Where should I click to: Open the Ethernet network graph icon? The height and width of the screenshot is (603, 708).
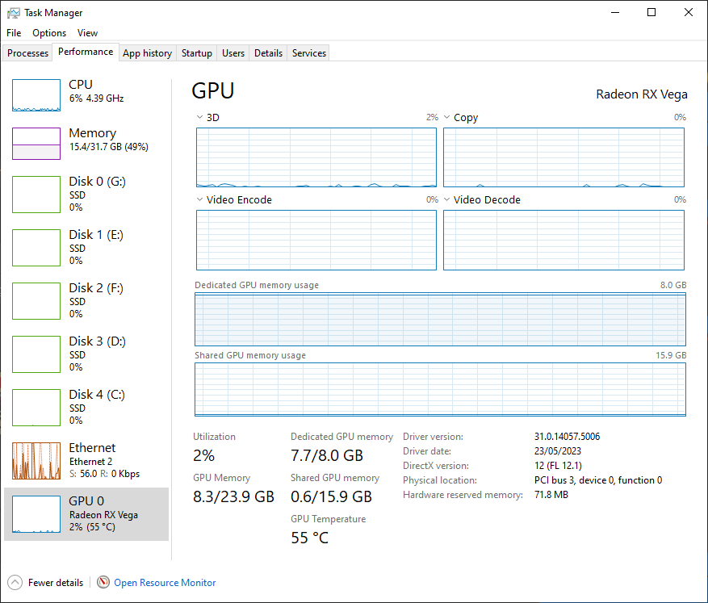click(x=36, y=460)
